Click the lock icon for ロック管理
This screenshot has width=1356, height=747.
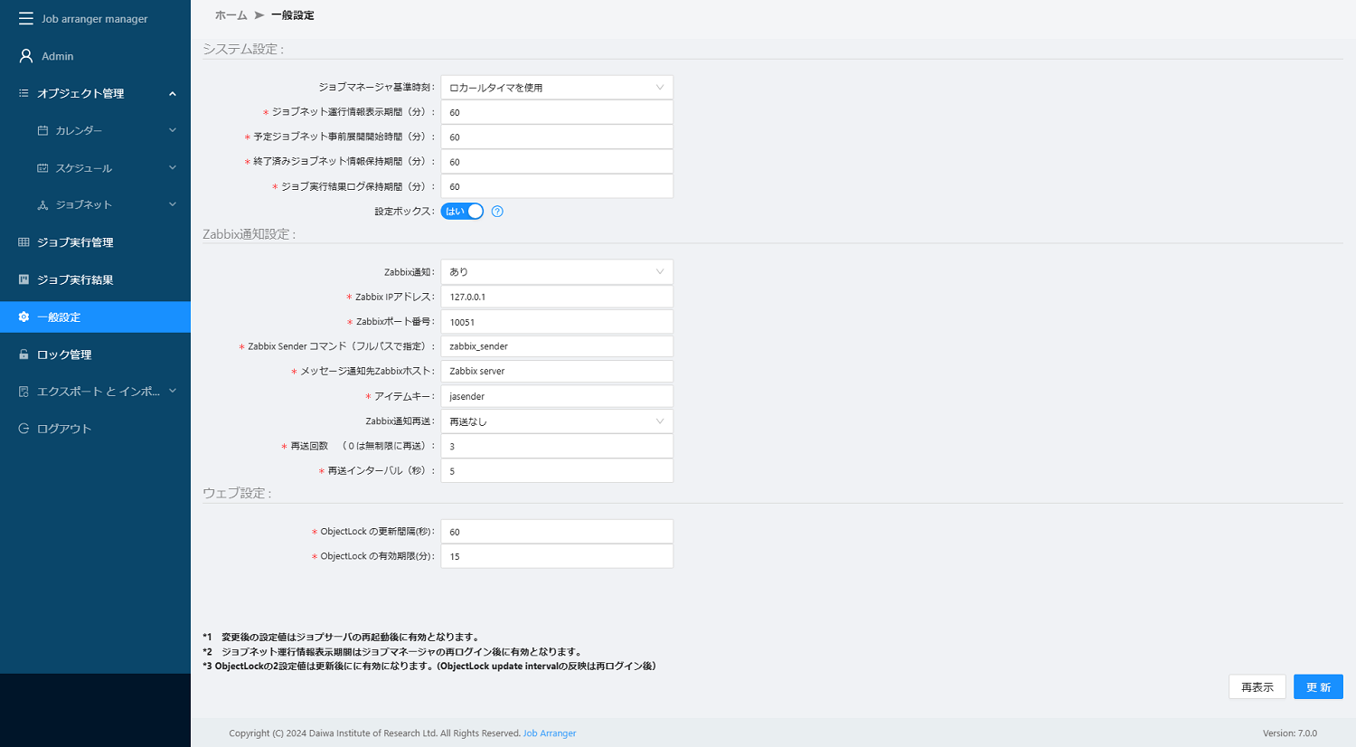[24, 355]
